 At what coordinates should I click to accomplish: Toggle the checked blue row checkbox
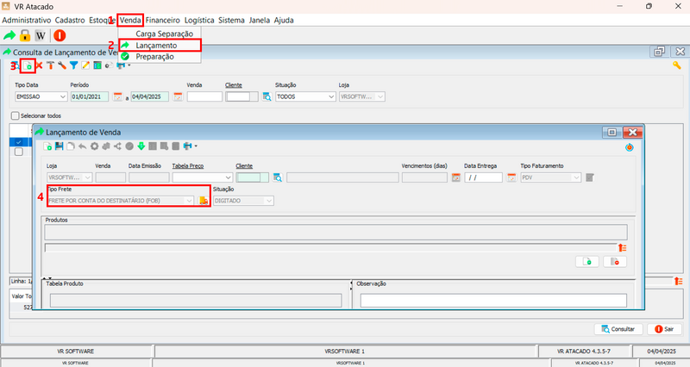point(18,142)
